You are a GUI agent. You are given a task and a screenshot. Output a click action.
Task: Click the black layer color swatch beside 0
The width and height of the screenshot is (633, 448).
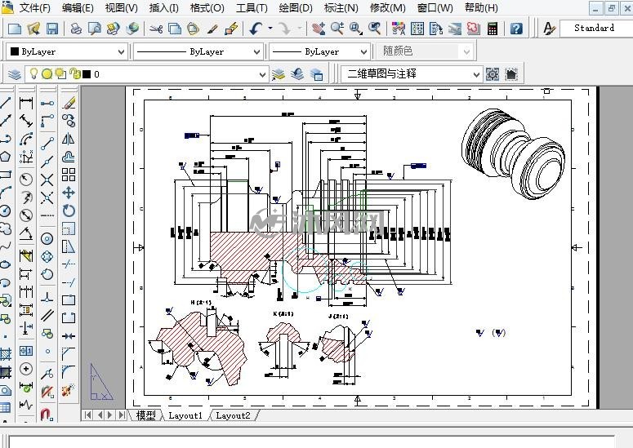click(x=87, y=74)
